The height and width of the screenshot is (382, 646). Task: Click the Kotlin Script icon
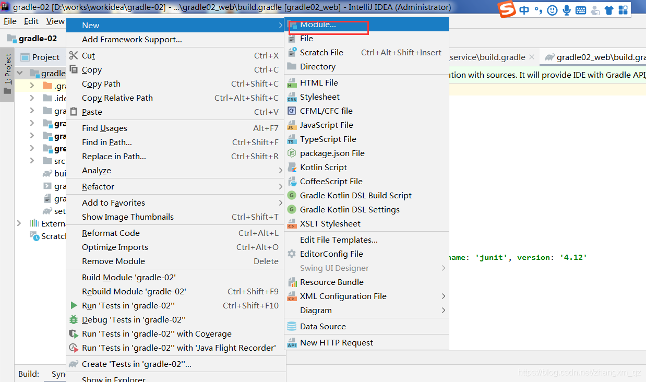coord(292,168)
